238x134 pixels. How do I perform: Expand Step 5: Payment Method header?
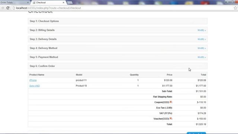(118, 57)
